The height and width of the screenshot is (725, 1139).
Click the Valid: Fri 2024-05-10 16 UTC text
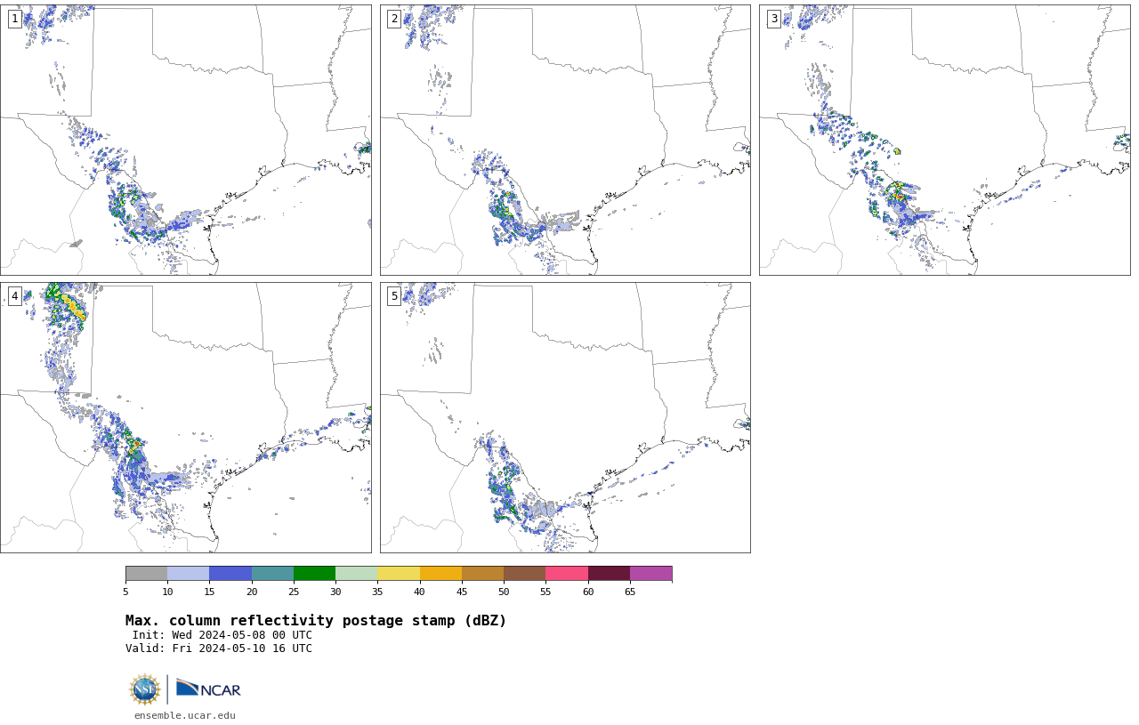click(219, 648)
